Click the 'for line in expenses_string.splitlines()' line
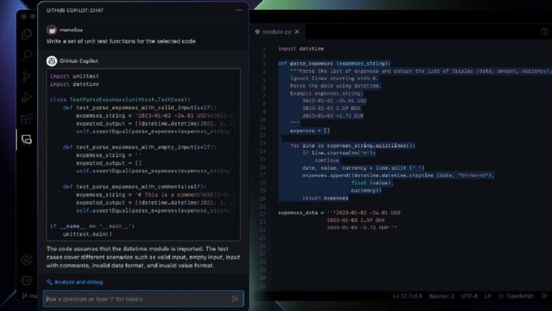 [353, 145]
